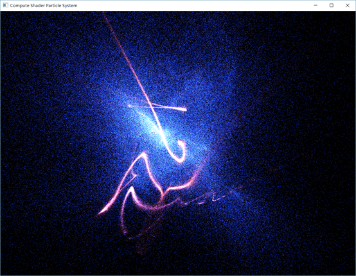Click the 'Compute Shader Particle System' title text
This screenshot has width=356, height=276.
click(44, 5)
